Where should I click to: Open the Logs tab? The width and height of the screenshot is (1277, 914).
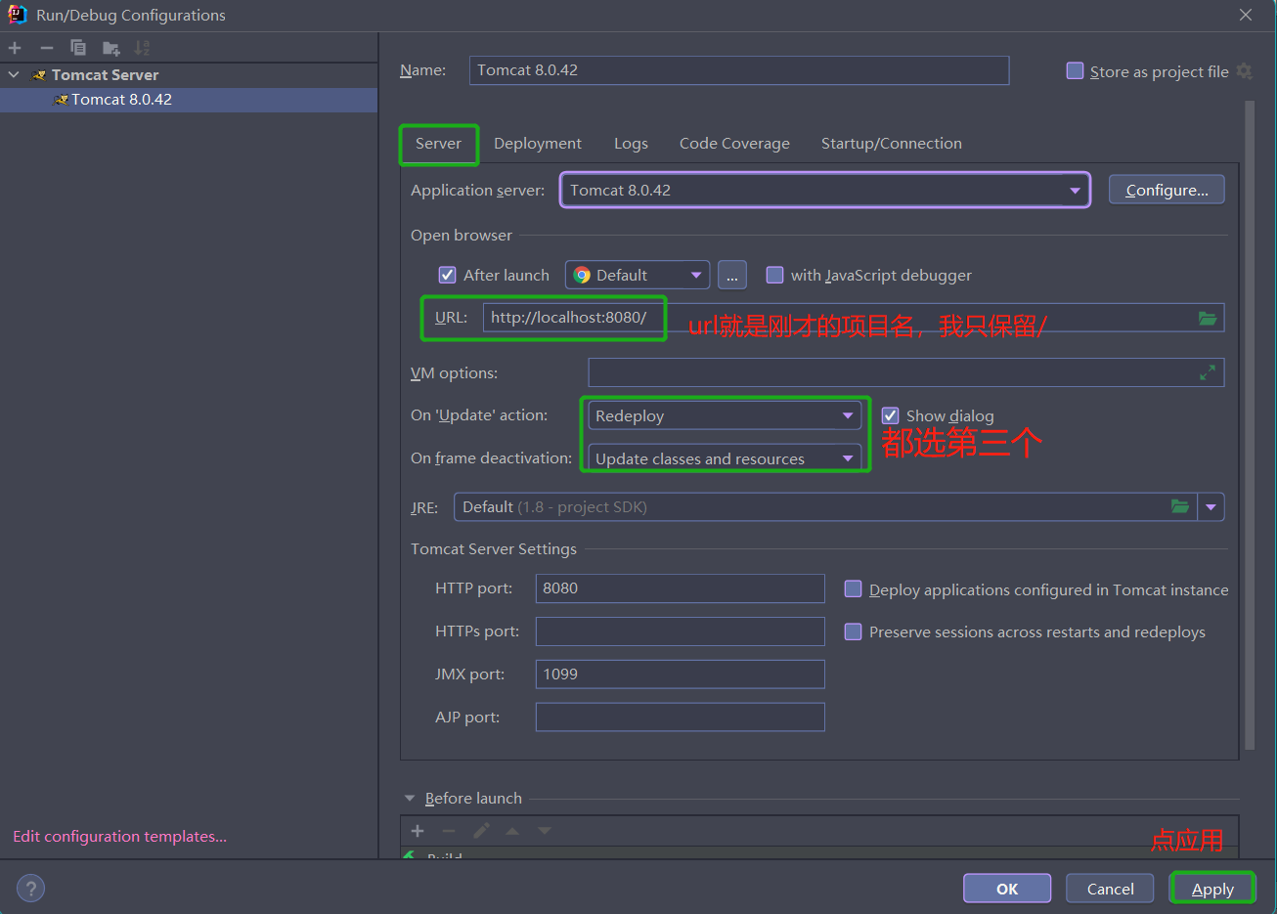(x=631, y=144)
